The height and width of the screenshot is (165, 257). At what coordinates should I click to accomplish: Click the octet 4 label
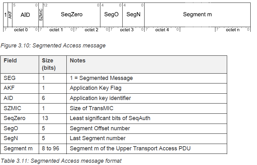[x=162, y=30]
